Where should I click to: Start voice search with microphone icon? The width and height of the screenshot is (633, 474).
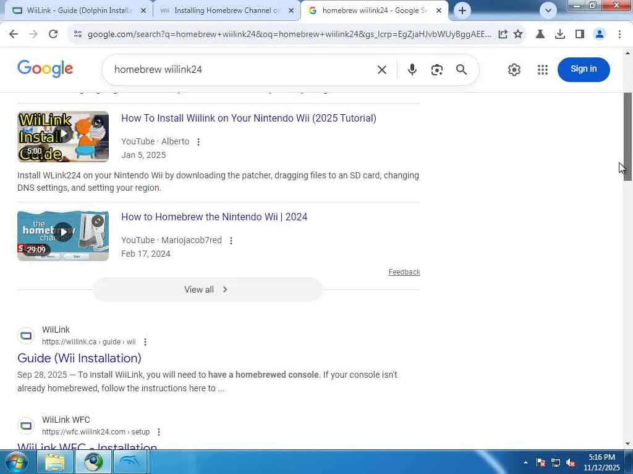click(x=412, y=70)
